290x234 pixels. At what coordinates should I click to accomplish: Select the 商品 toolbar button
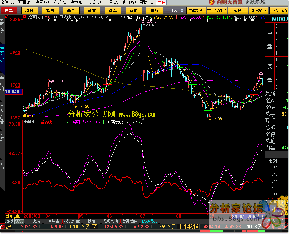113,11
